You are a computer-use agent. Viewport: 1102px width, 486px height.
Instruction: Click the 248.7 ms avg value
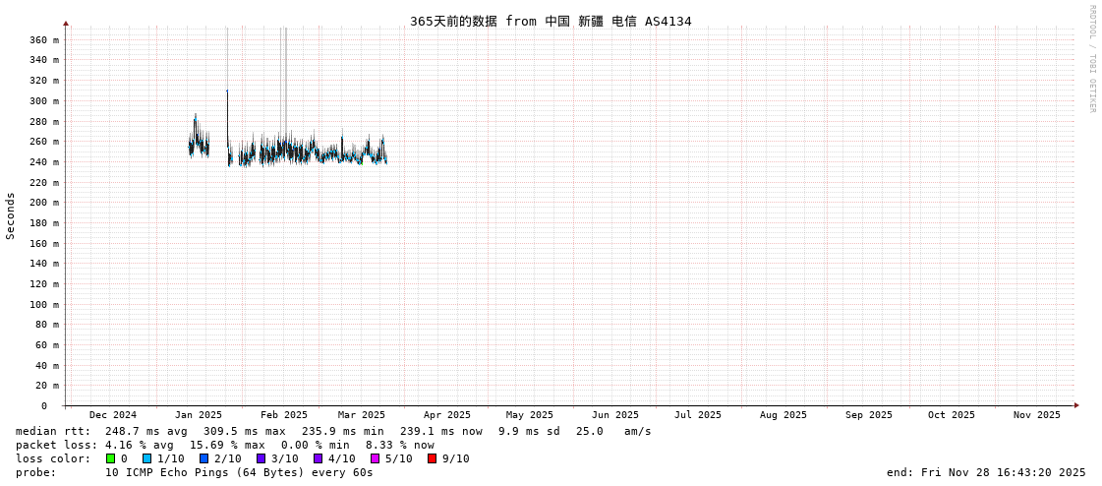pos(146,431)
